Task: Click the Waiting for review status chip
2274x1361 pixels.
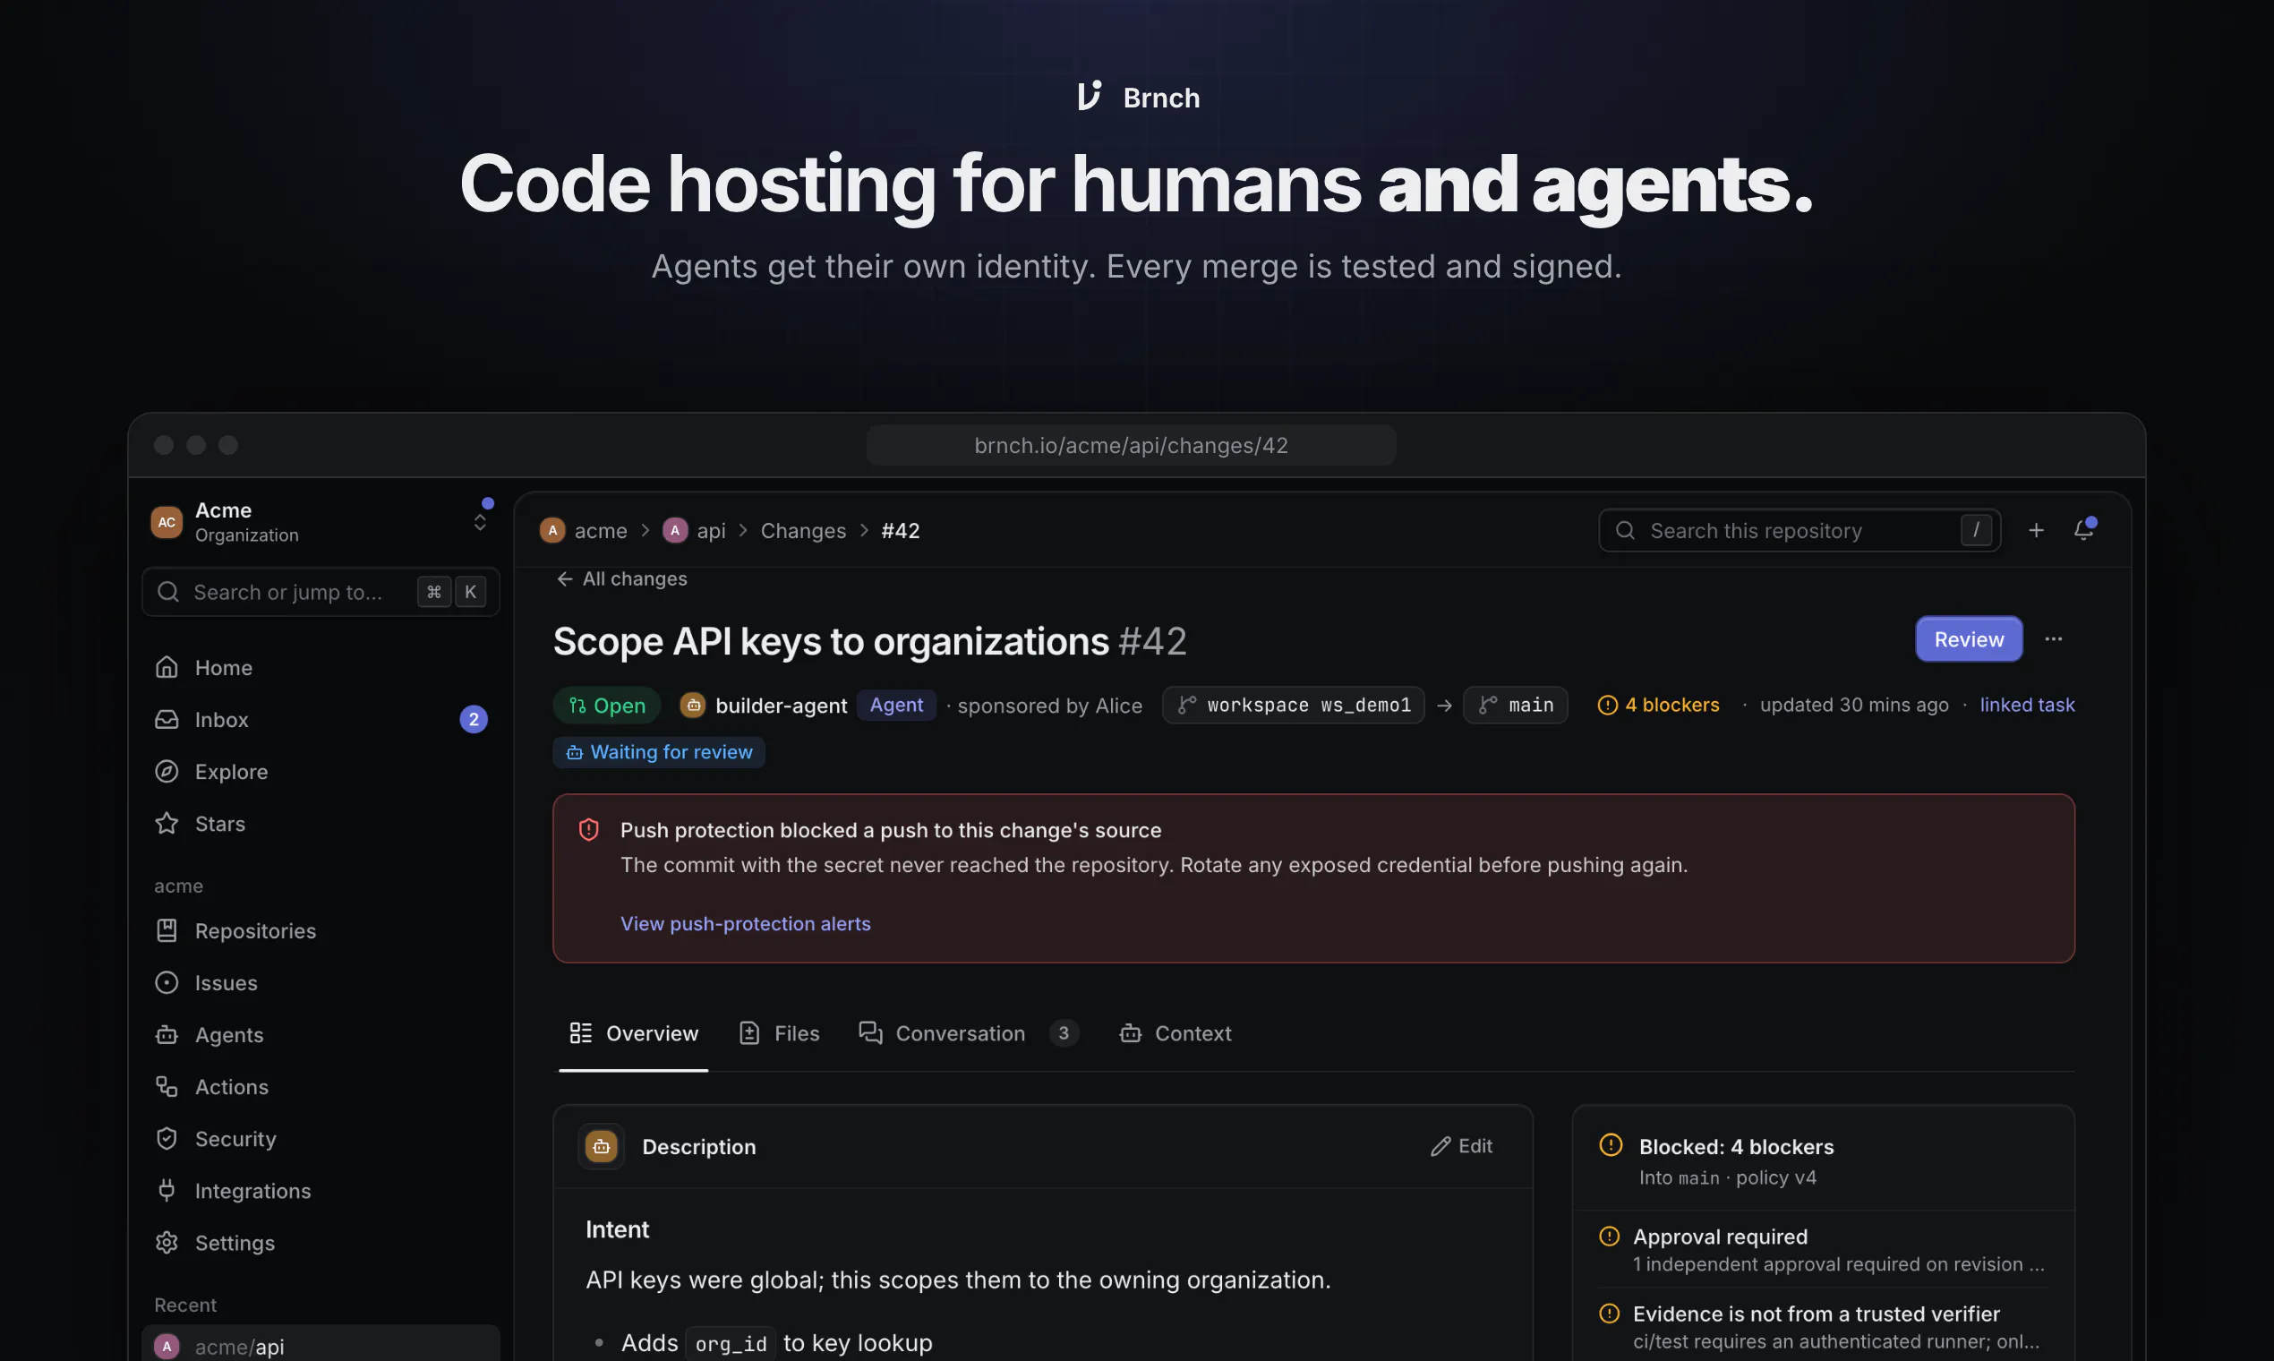Action: tap(658, 752)
